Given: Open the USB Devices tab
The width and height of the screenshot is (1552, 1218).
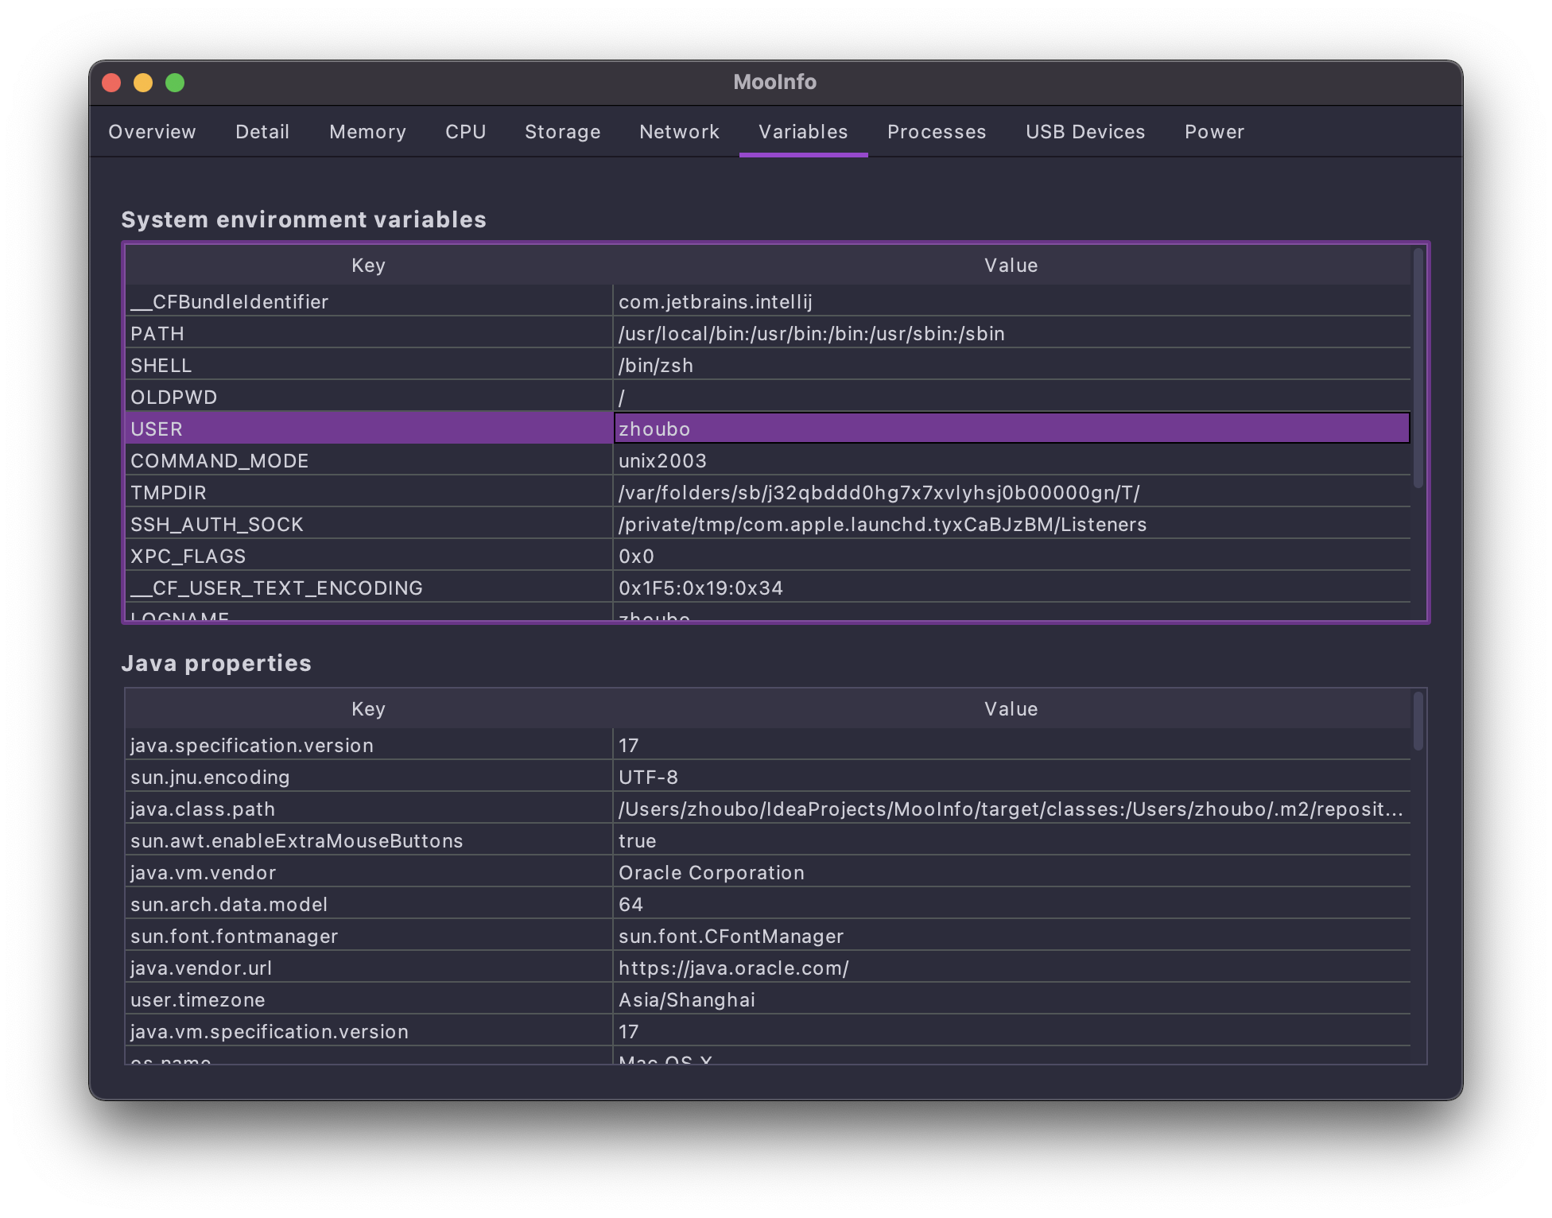Looking at the screenshot, I should click(1084, 132).
